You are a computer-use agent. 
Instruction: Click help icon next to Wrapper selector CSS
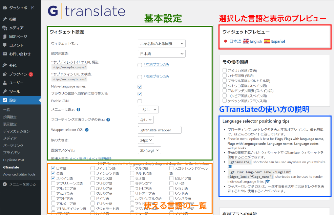(x=87, y=130)
